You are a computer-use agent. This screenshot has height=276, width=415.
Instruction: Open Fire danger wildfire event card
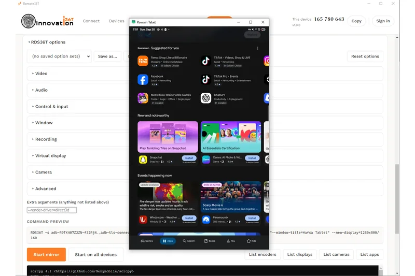pos(168,197)
